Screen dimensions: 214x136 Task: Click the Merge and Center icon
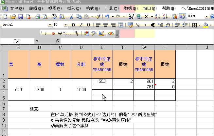[121, 25]
